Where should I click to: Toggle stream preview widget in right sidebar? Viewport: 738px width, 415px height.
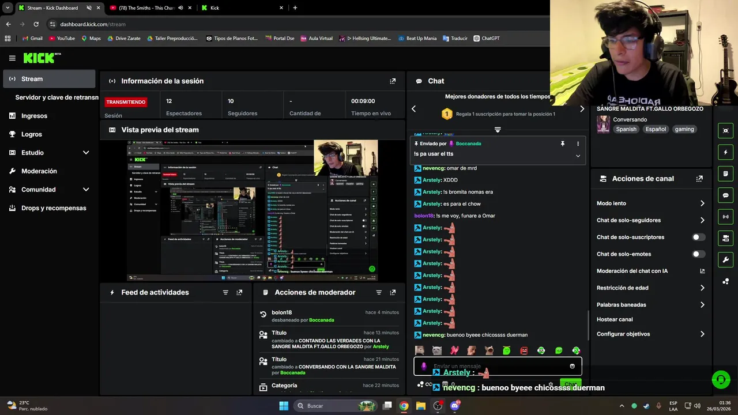pyautogui.click(x=725, y=131)
